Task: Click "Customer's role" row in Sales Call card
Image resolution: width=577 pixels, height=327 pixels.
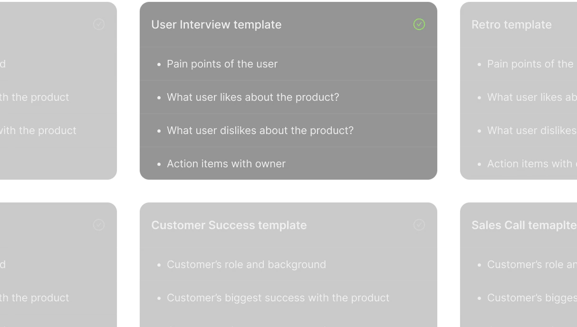Action: [531, 265]
